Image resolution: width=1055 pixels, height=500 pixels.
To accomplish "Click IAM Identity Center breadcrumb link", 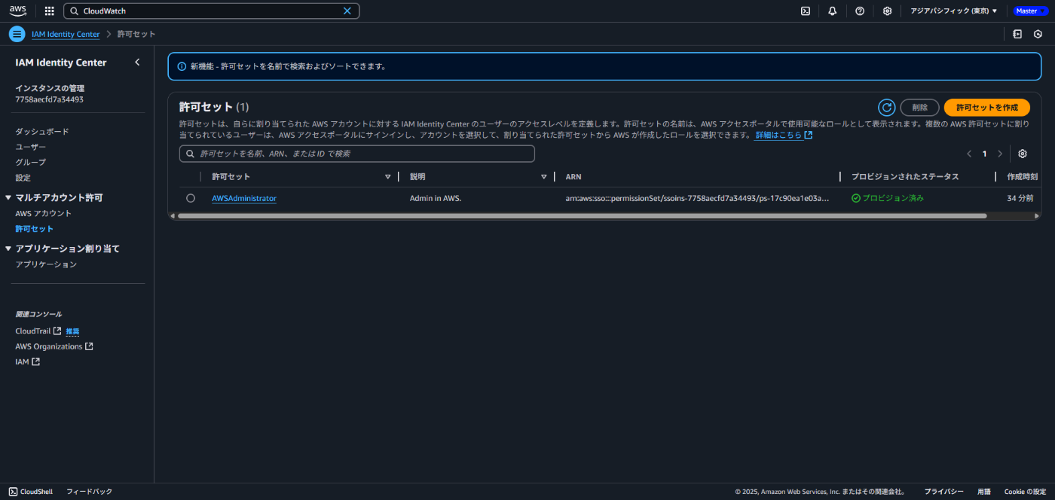I will point(66,34).
